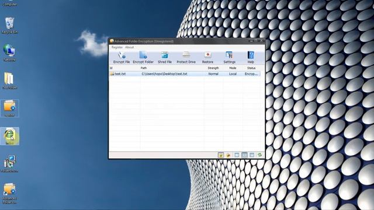The image size is (374, 210).
Task: Open the Encrypt Folder tool
Action: pyautogui.click(x=143, y=58)
